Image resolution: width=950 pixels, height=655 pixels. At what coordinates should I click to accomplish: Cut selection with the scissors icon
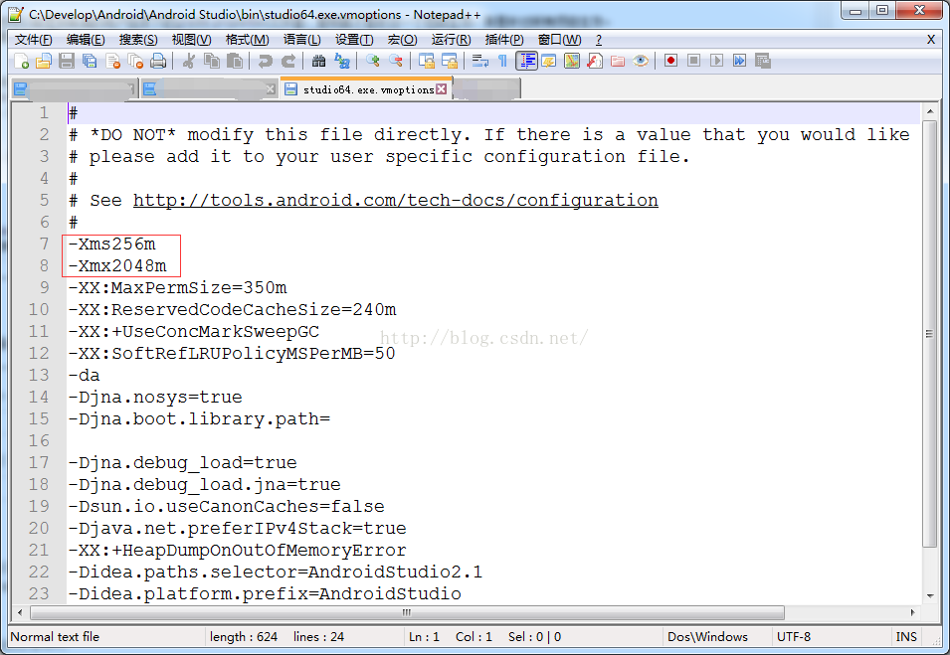pos(188,61)
